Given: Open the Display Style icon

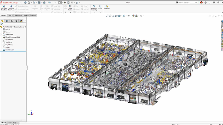Looking at the screenshot, I should click(x=124, y=16).
